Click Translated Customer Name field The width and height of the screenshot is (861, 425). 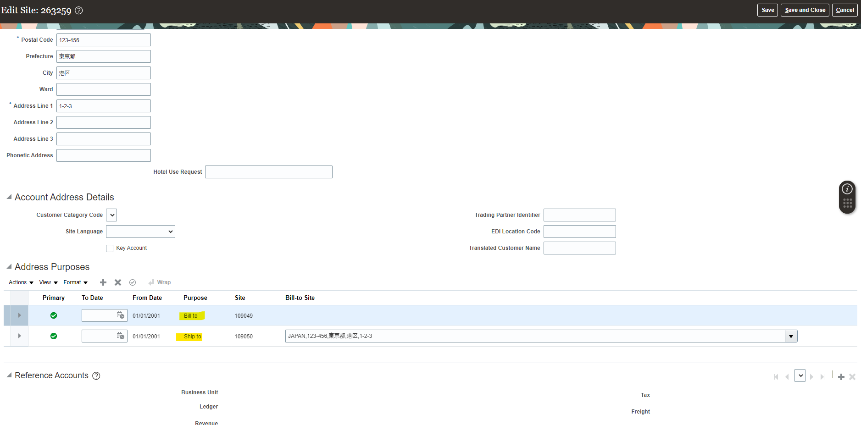[580, 248]
